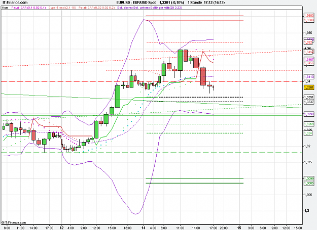Screen dimensions: 317x230
Task: Click the date 12 marker on time axis
Action: click(62, 228)
